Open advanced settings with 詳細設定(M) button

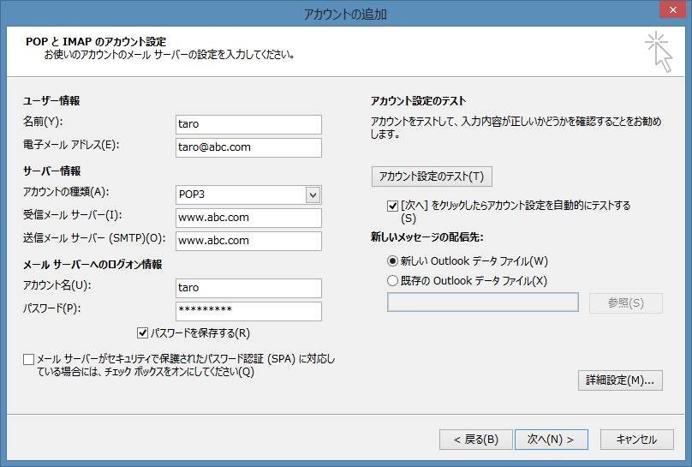tap(619, 380)
